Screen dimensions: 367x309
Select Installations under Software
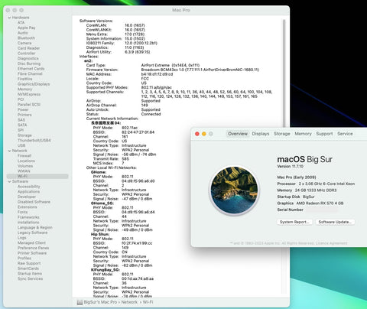point(28,223)
